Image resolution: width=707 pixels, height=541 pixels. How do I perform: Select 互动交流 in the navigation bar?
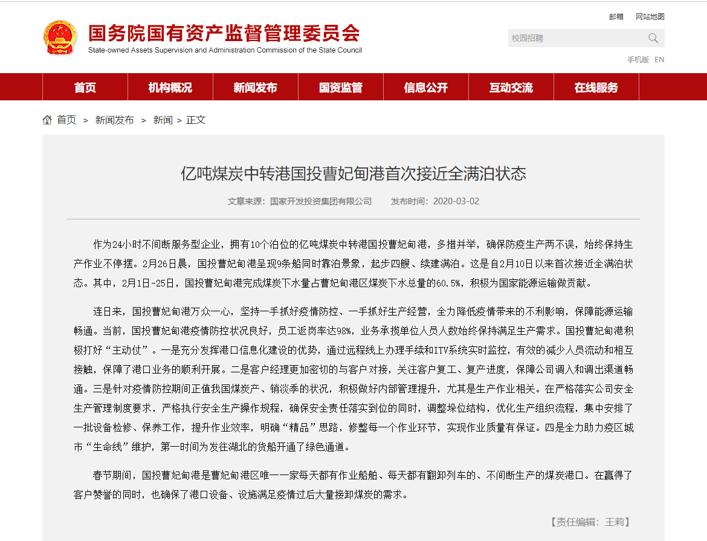click(x=511, y=88)
